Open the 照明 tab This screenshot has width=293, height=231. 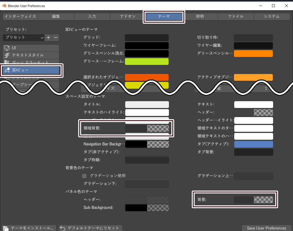[200, 16]
